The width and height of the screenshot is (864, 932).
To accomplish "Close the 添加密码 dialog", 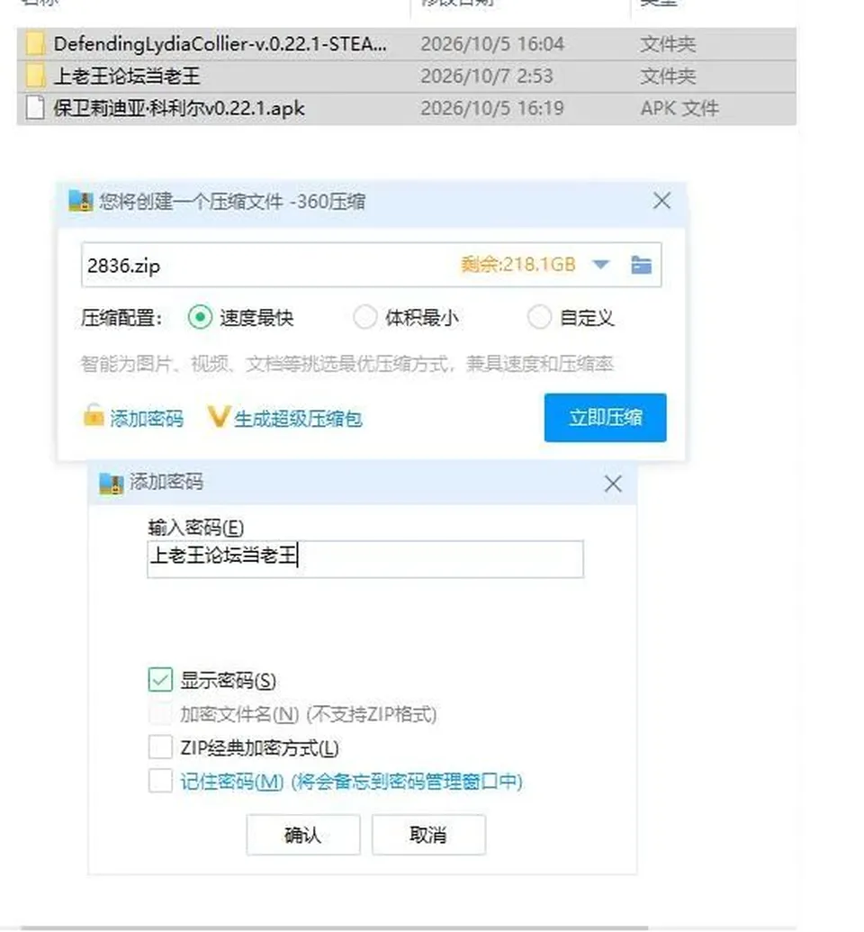I will (613, 484).
